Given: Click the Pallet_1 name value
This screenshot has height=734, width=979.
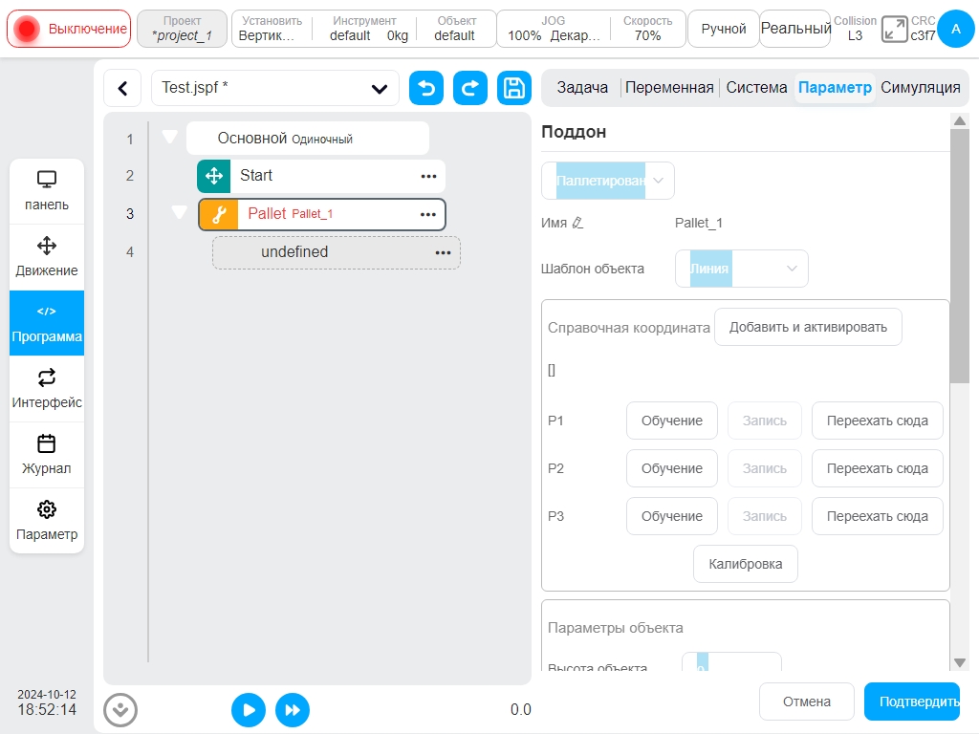Looking at the screenshot, I should tap(699, 223).
